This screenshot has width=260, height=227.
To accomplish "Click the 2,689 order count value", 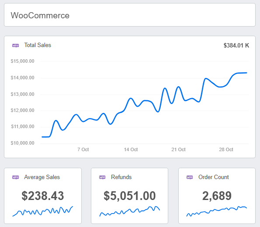I will click(x=217, y=196).
